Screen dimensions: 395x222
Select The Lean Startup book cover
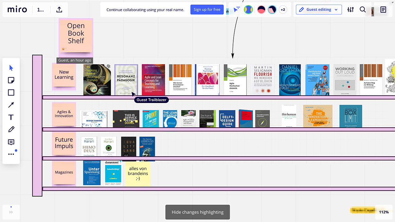pyautogui.click(x=170, y=119)
